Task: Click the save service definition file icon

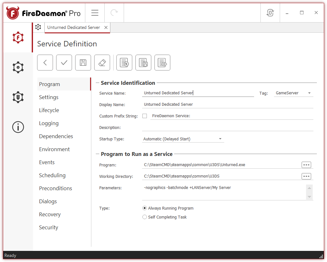Action: coord(143,63)
